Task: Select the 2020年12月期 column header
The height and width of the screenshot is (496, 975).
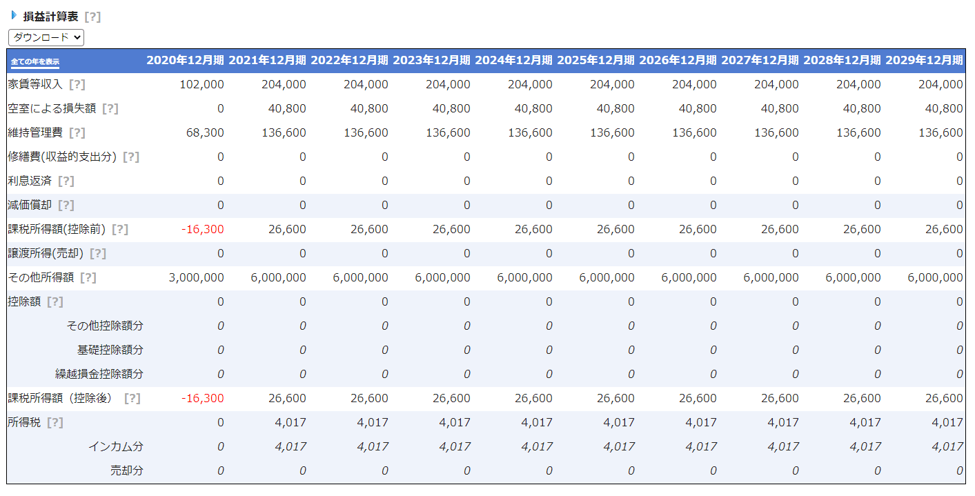Action: (x=185, y=60)
